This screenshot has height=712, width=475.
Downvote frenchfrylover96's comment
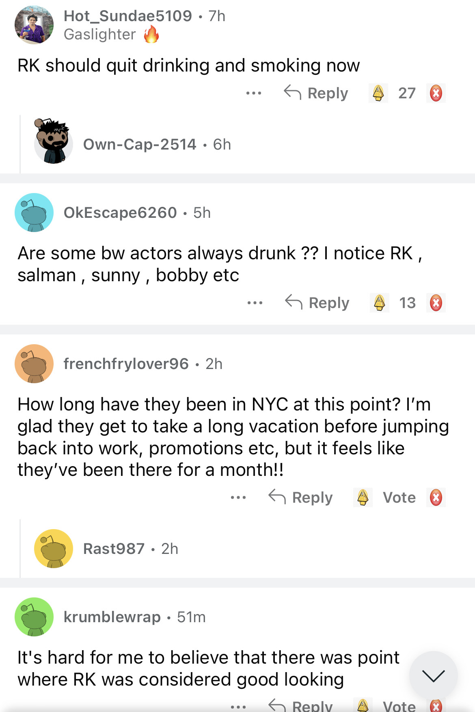click(x=436, y=497)
